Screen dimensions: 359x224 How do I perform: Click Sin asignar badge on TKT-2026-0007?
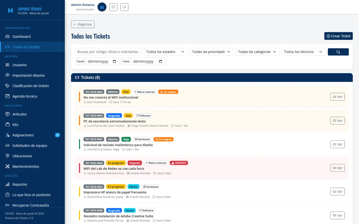pos(164,139)
